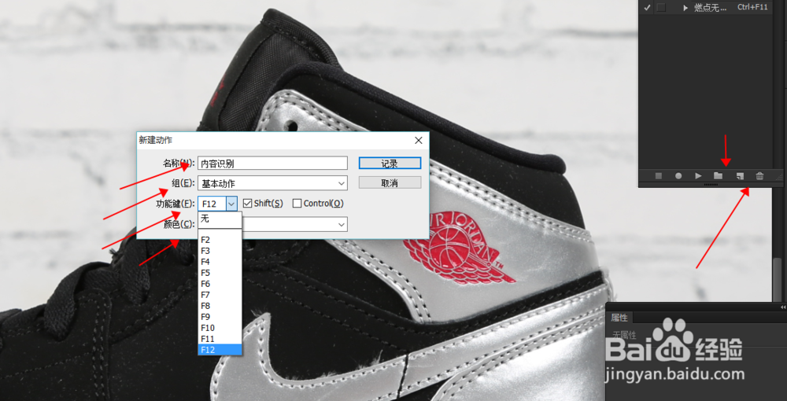Expand the 燃点无 action with its triangle
Image resolution: width=787 pixels, height=401 pixels.
tap(685, 8)
